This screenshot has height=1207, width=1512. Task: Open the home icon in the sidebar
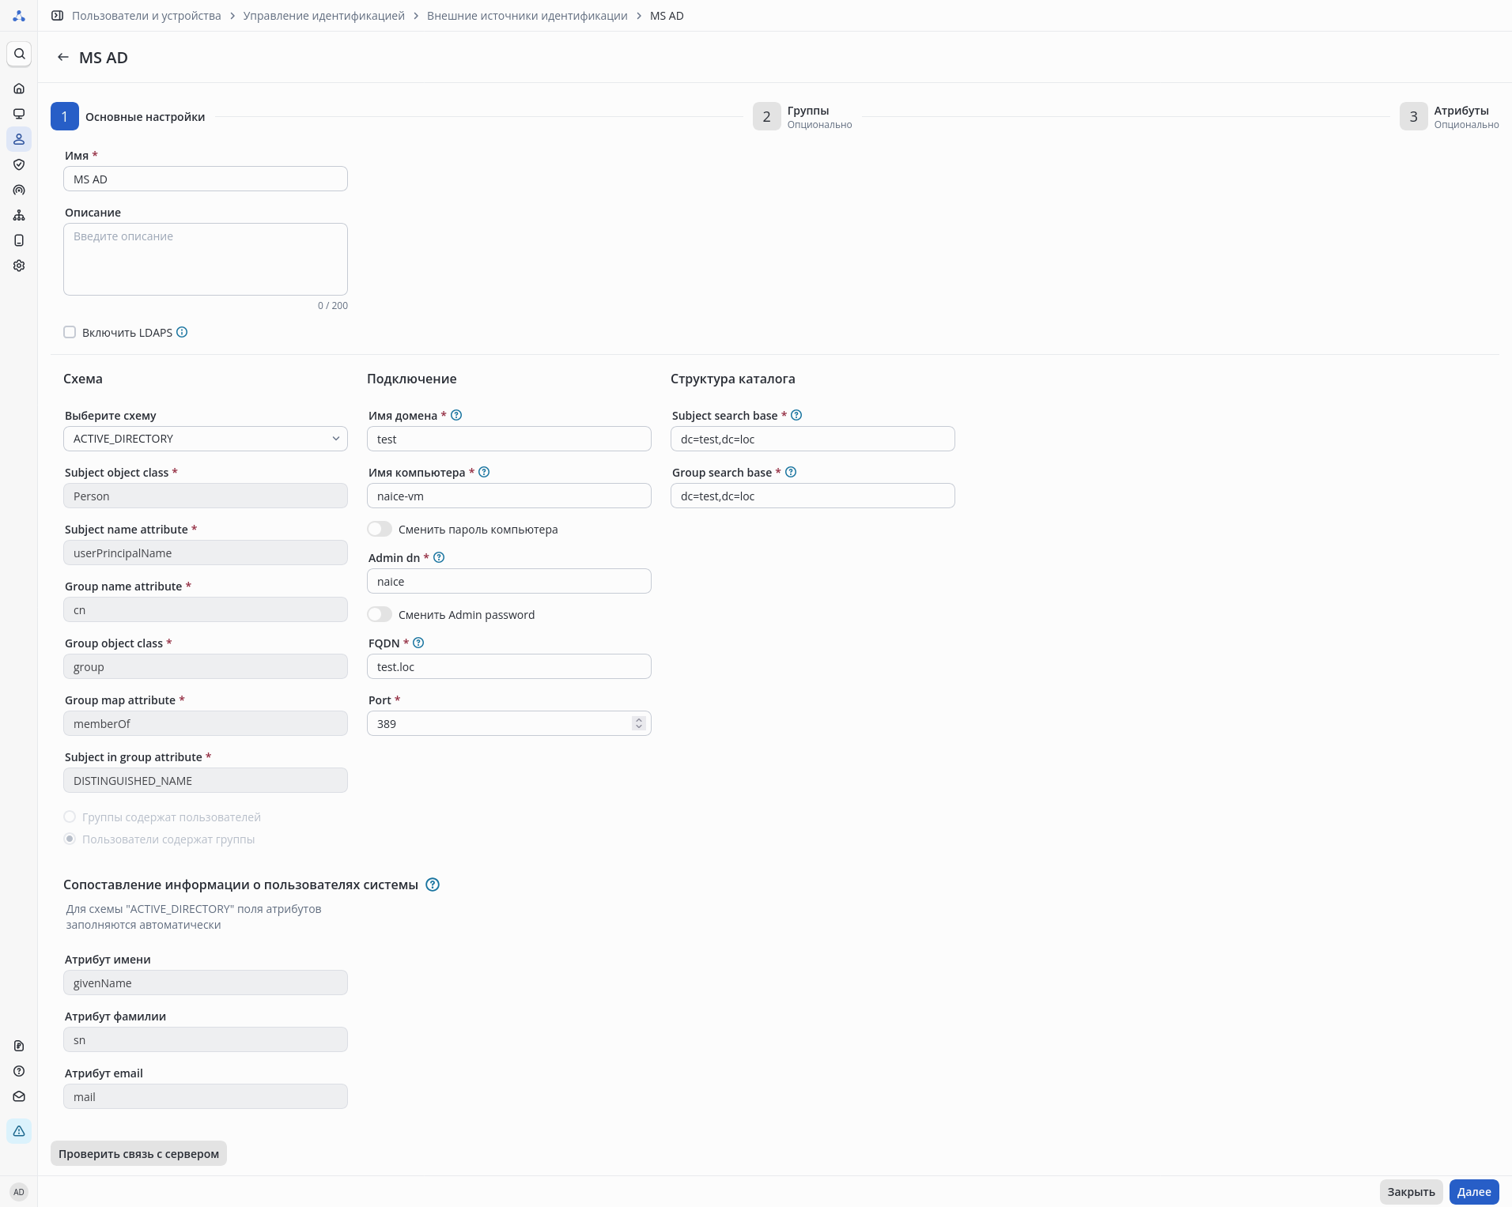[19, 89]
